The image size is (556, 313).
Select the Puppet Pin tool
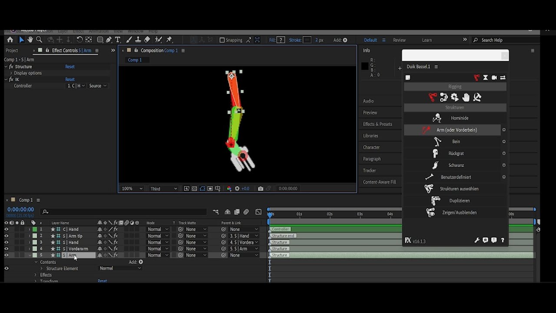point(169,40)
